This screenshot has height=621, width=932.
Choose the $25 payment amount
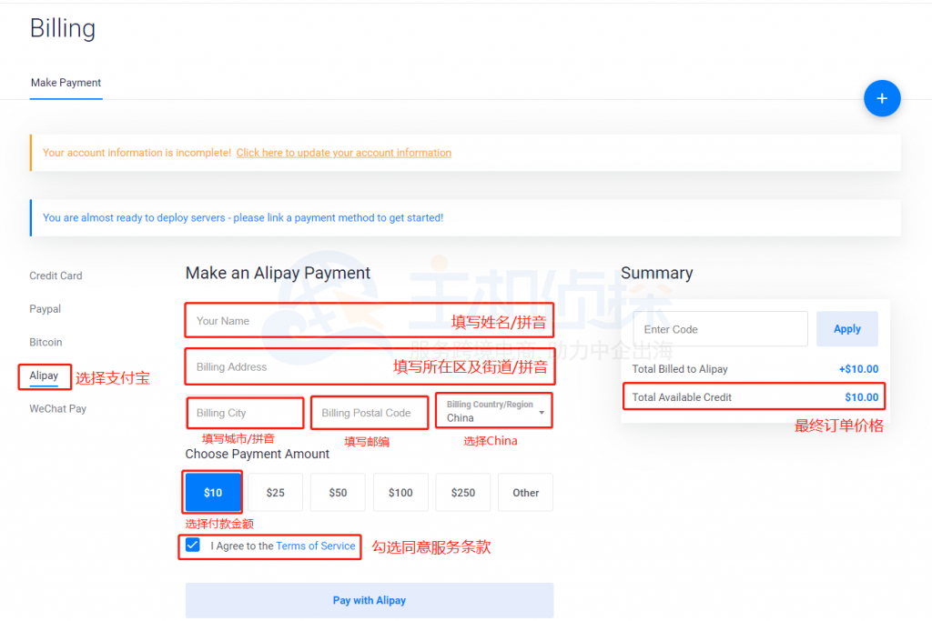(x=275, y=492)
